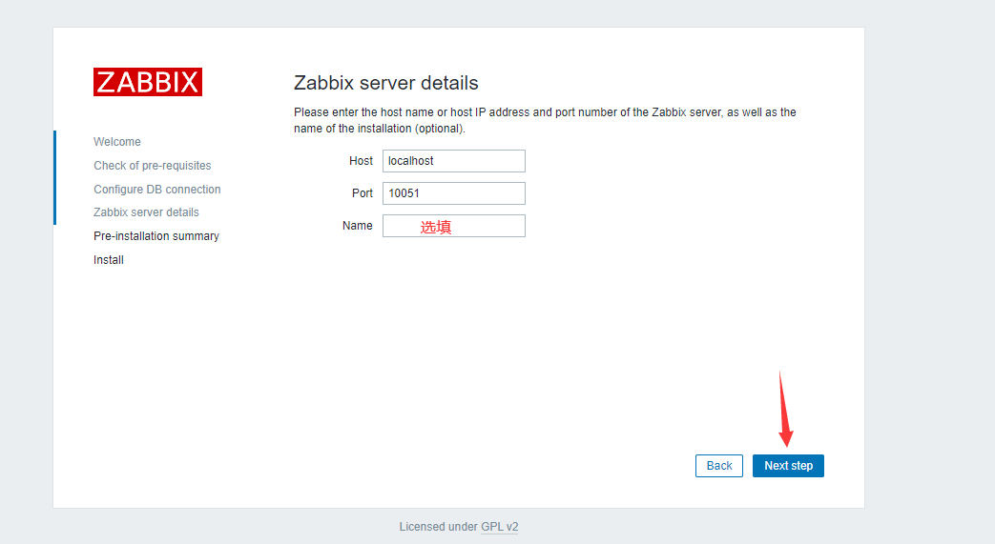Viewport: 995px width, 544px height.
Task: Select the Welcome step in sidebar
Action: pos(117,142)
